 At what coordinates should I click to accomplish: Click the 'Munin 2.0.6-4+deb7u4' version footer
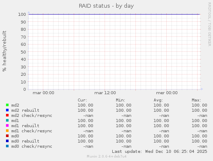tap(107, 157)
